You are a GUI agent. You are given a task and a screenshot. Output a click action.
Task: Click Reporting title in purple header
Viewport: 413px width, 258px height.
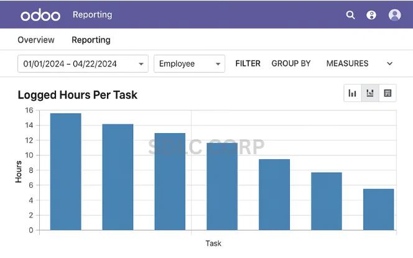point(93,15)
